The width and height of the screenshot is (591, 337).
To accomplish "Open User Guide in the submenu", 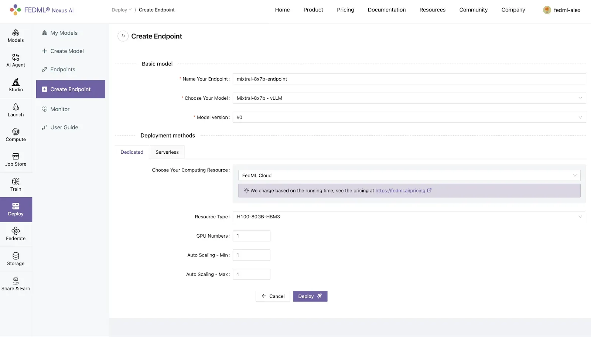I will (x=64, y=127).
